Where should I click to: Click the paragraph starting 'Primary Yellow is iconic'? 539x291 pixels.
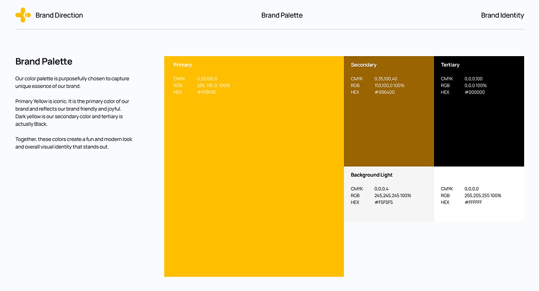pos(72,112)
